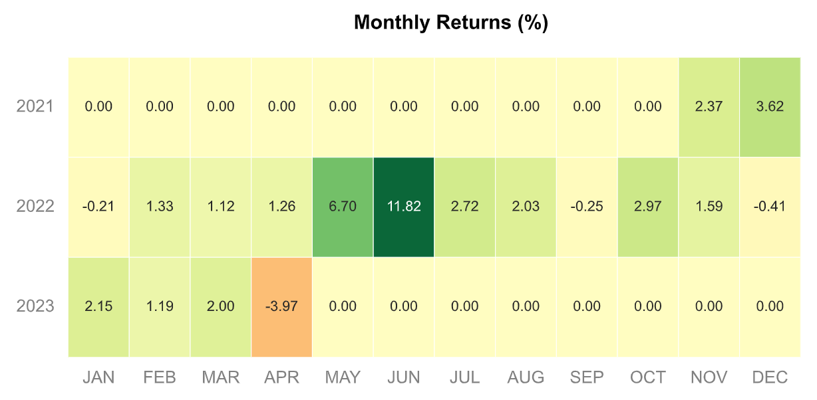Select the orange April 2023 cell
The height and width of the screenshot is (400, 817).
click(x=281, y=307)
